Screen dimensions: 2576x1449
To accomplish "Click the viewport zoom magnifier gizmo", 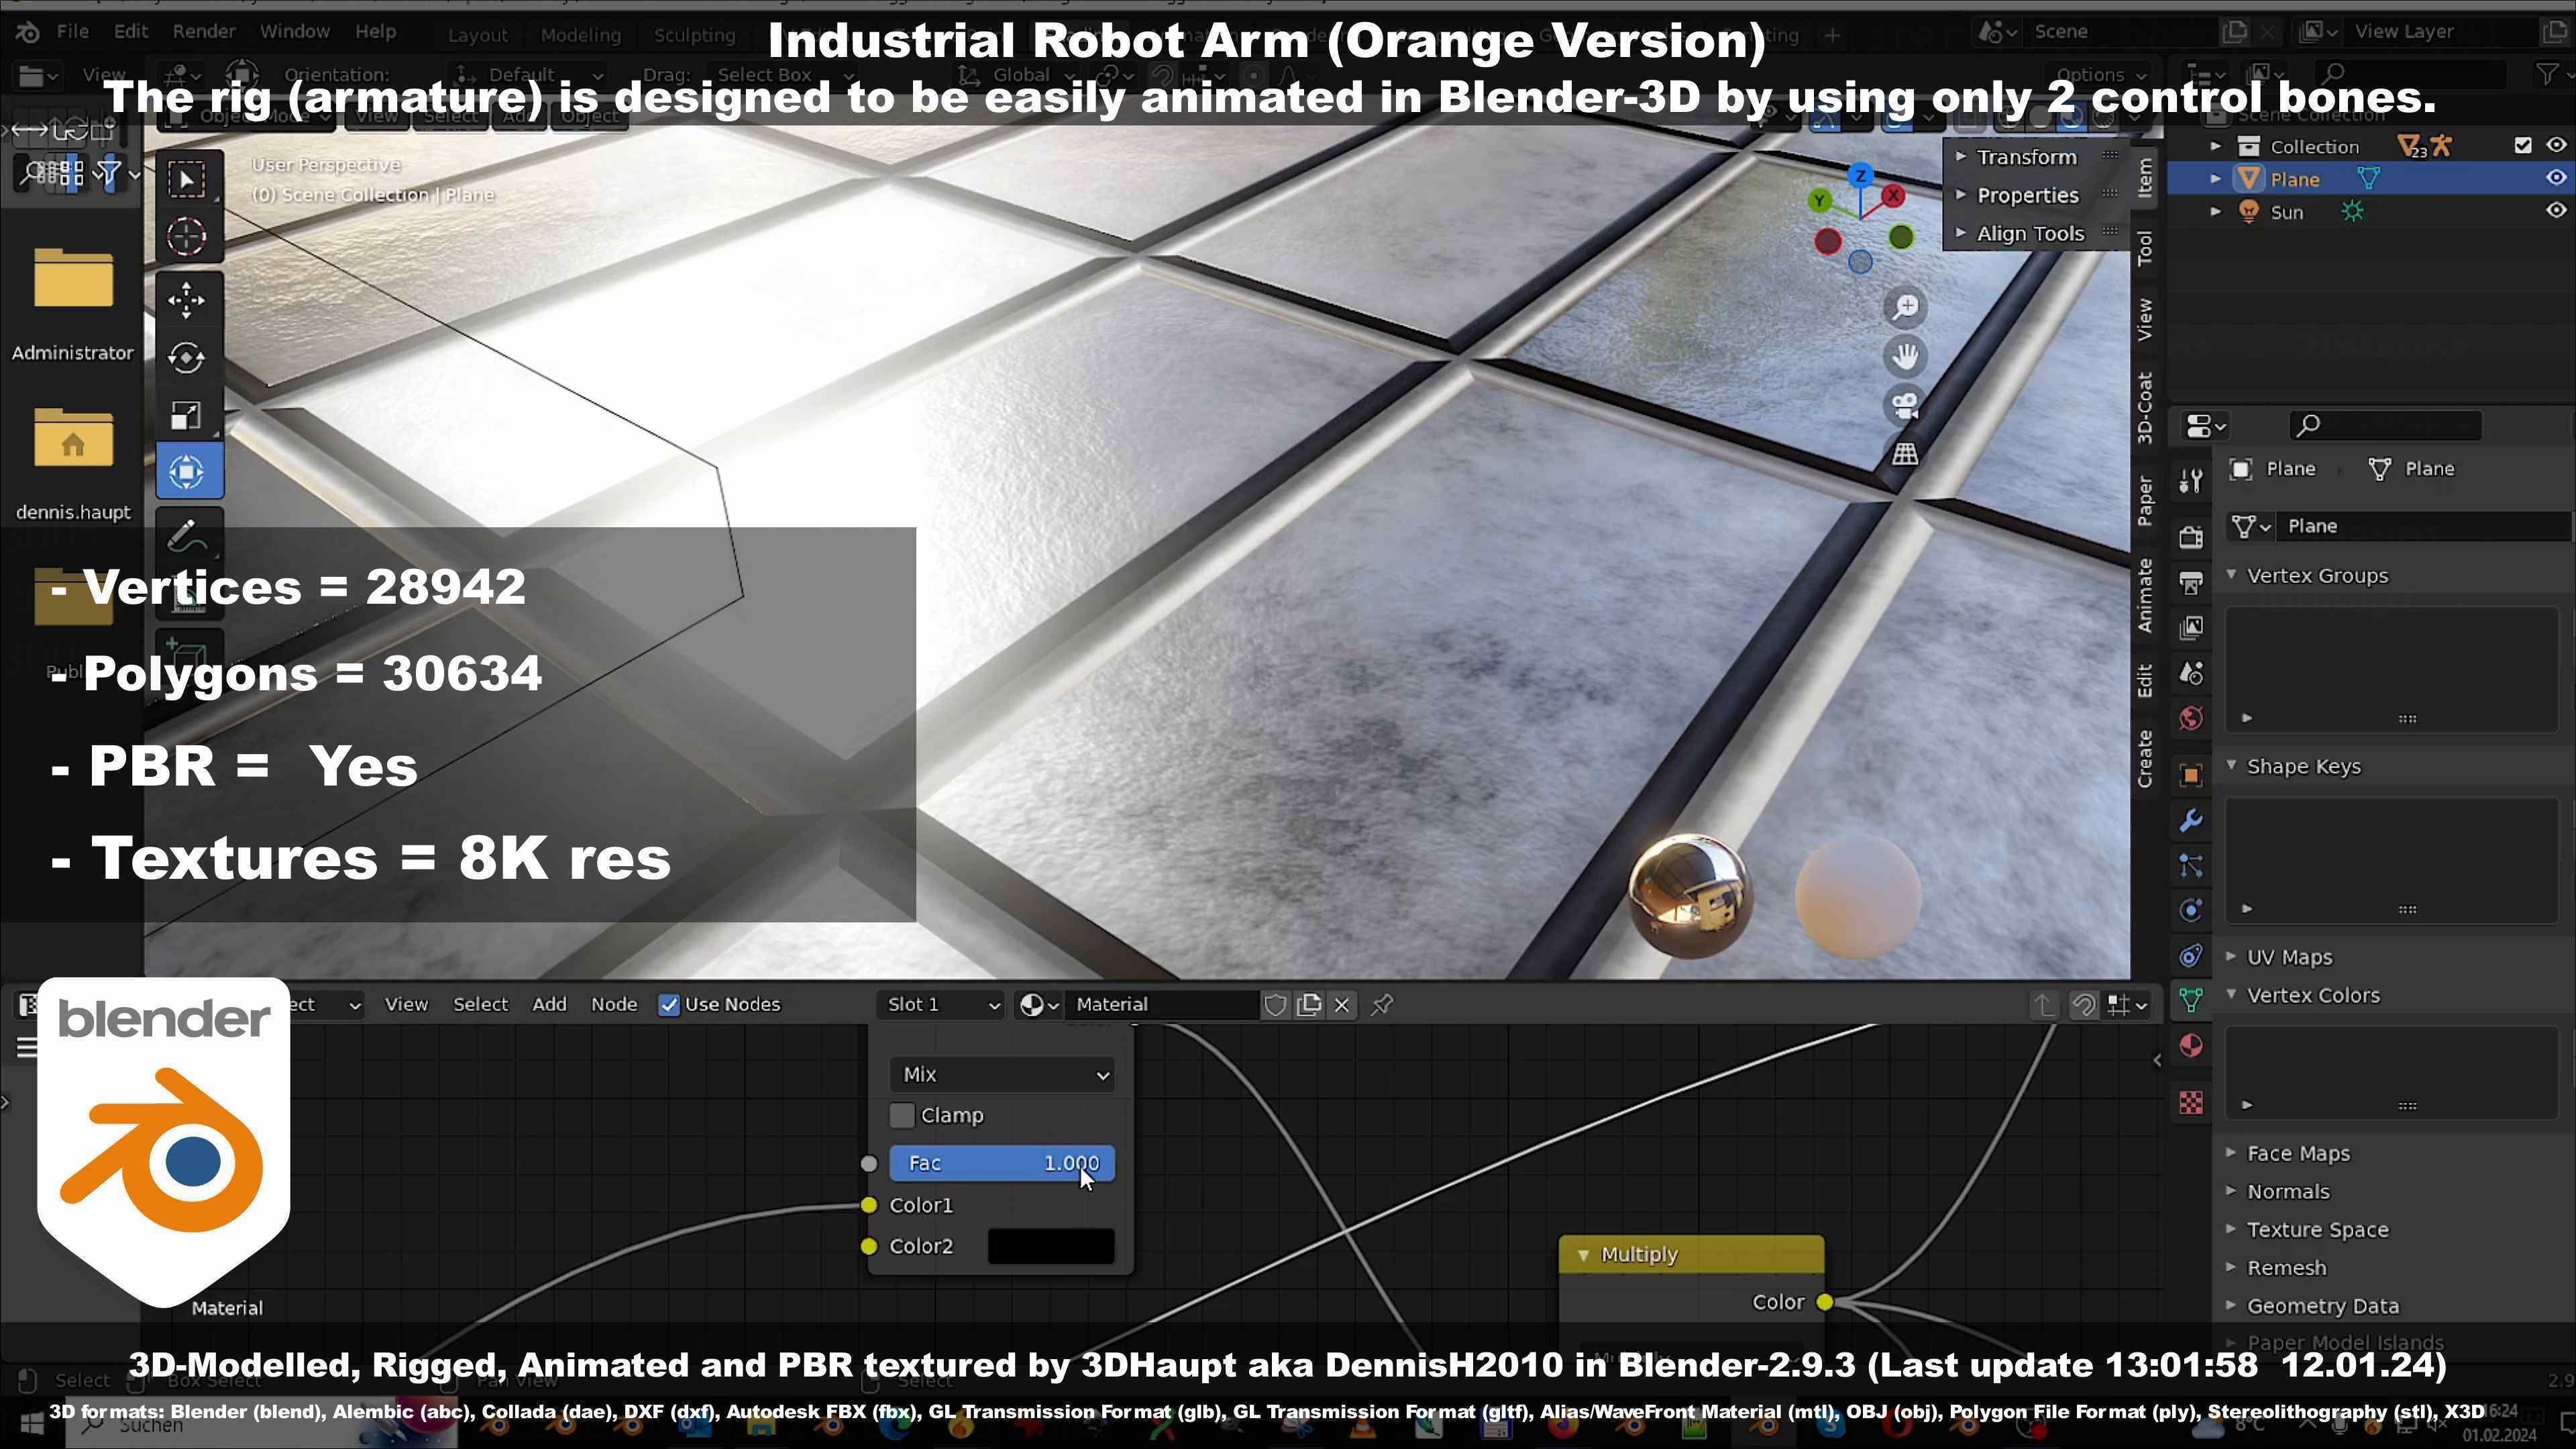I will tap(1905, 307).
